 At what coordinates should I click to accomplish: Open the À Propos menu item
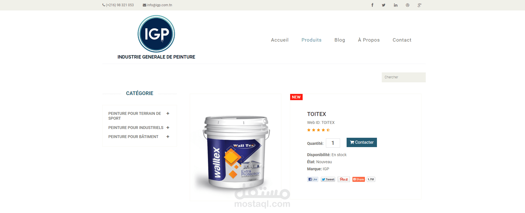click(x=369, y=40)
